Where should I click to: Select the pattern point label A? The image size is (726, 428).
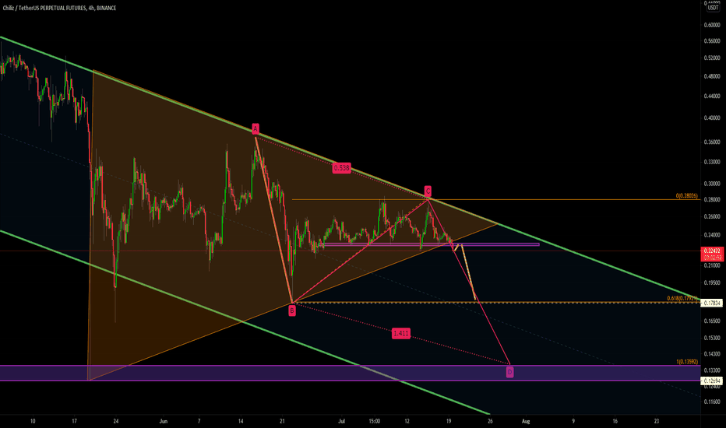(256, 128)
